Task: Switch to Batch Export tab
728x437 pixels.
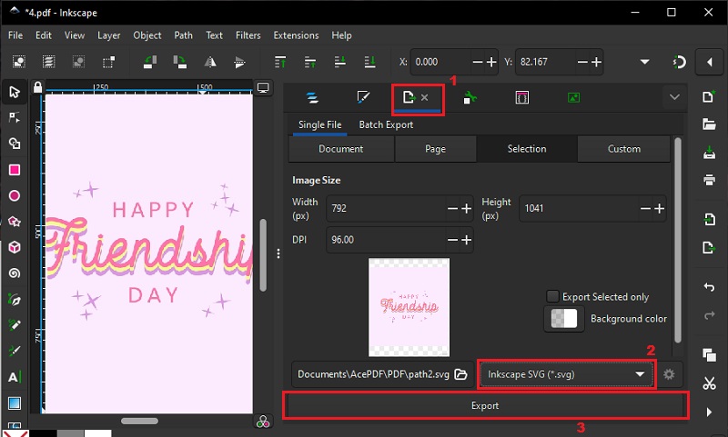Action: click(x=386, y=124)
